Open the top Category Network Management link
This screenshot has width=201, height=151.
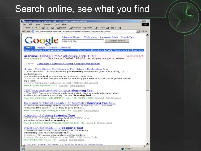click(68, 64)
